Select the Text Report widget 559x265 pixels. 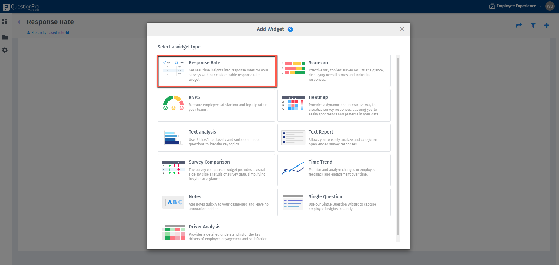click(x=334, y=138)
